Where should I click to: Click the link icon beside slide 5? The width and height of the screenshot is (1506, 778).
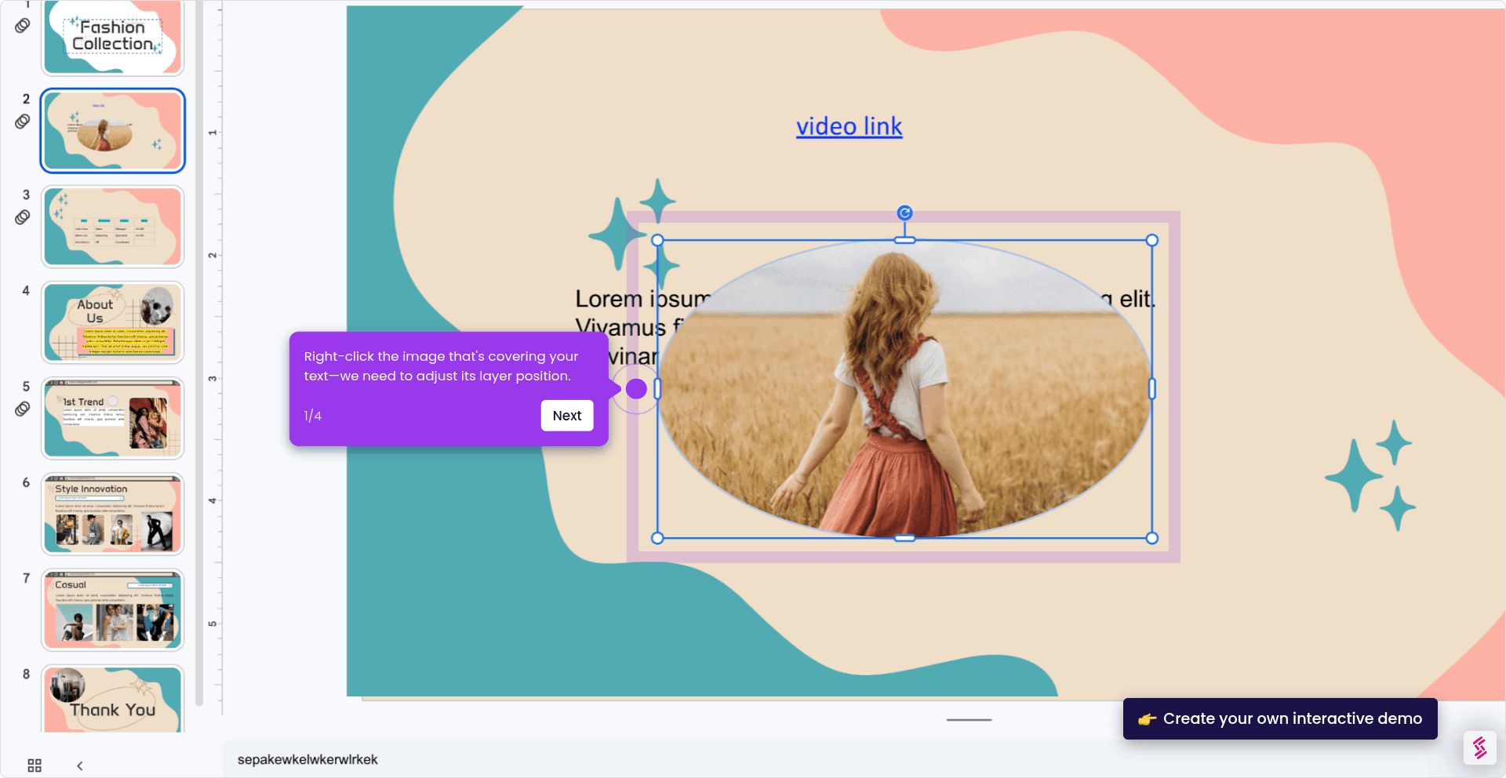click(x=23, y=409)
